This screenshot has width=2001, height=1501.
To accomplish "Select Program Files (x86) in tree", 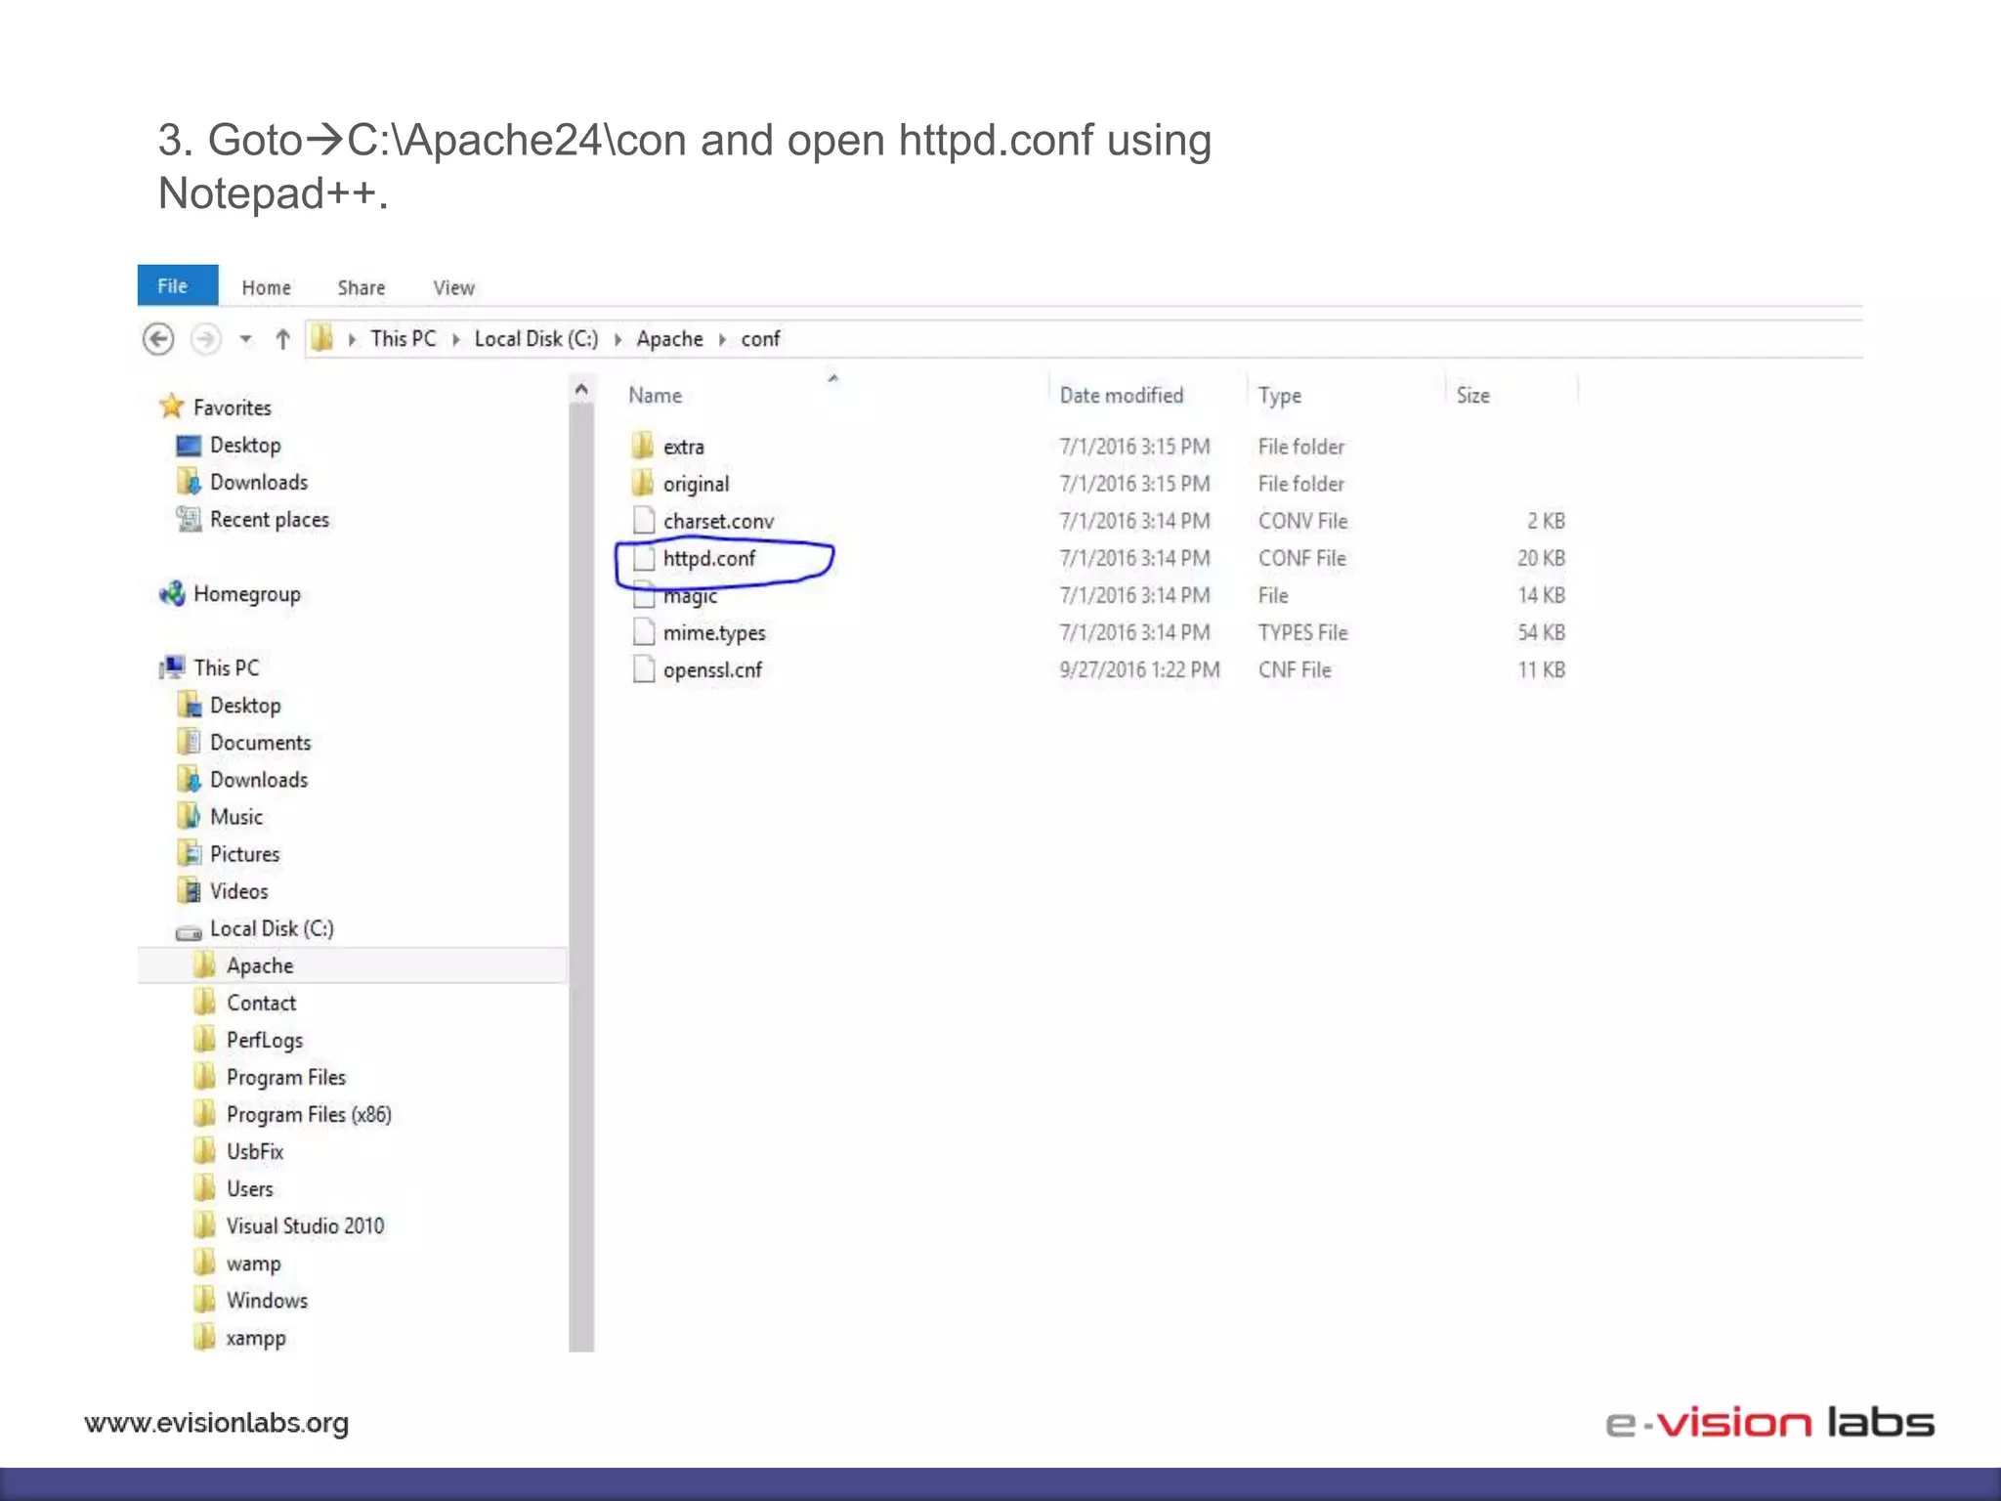I will click(x=309, y=1114).
